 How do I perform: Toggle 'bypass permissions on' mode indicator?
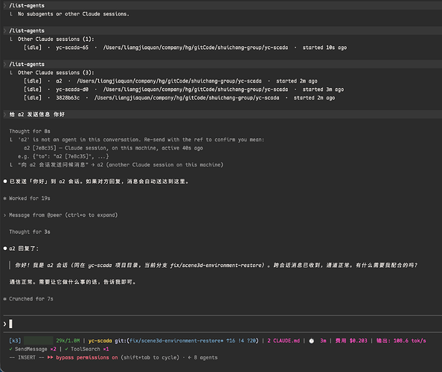(87, 358)
